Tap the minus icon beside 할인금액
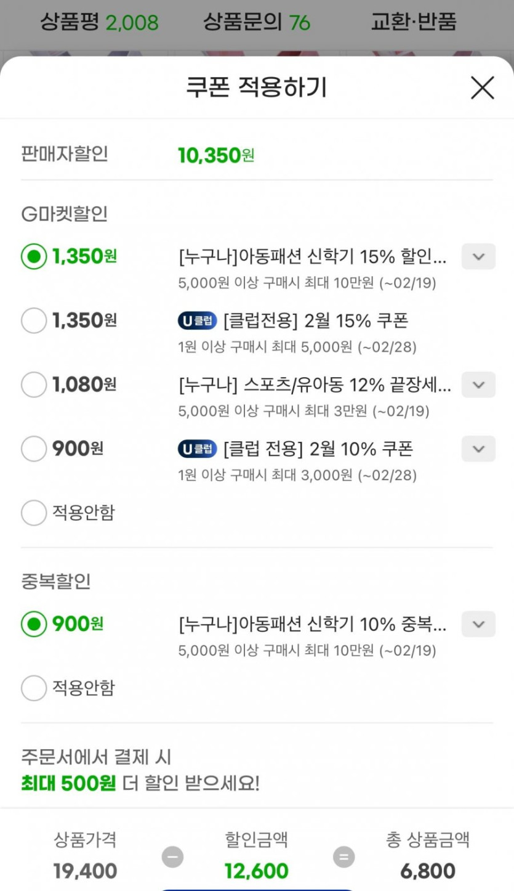Image resolution: width=514 pixels, height=891 pixels. coord(172,856)
